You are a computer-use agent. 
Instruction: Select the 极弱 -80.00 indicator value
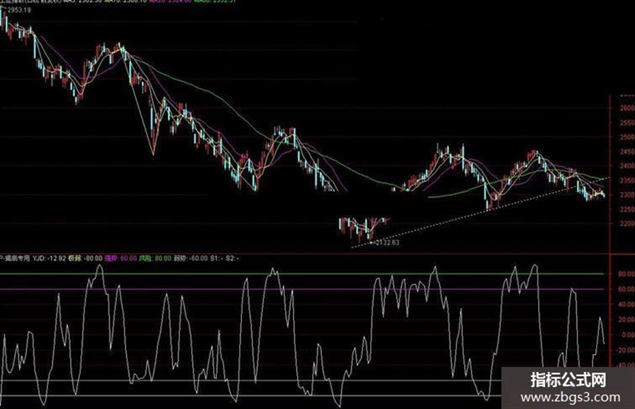[85, 258]
